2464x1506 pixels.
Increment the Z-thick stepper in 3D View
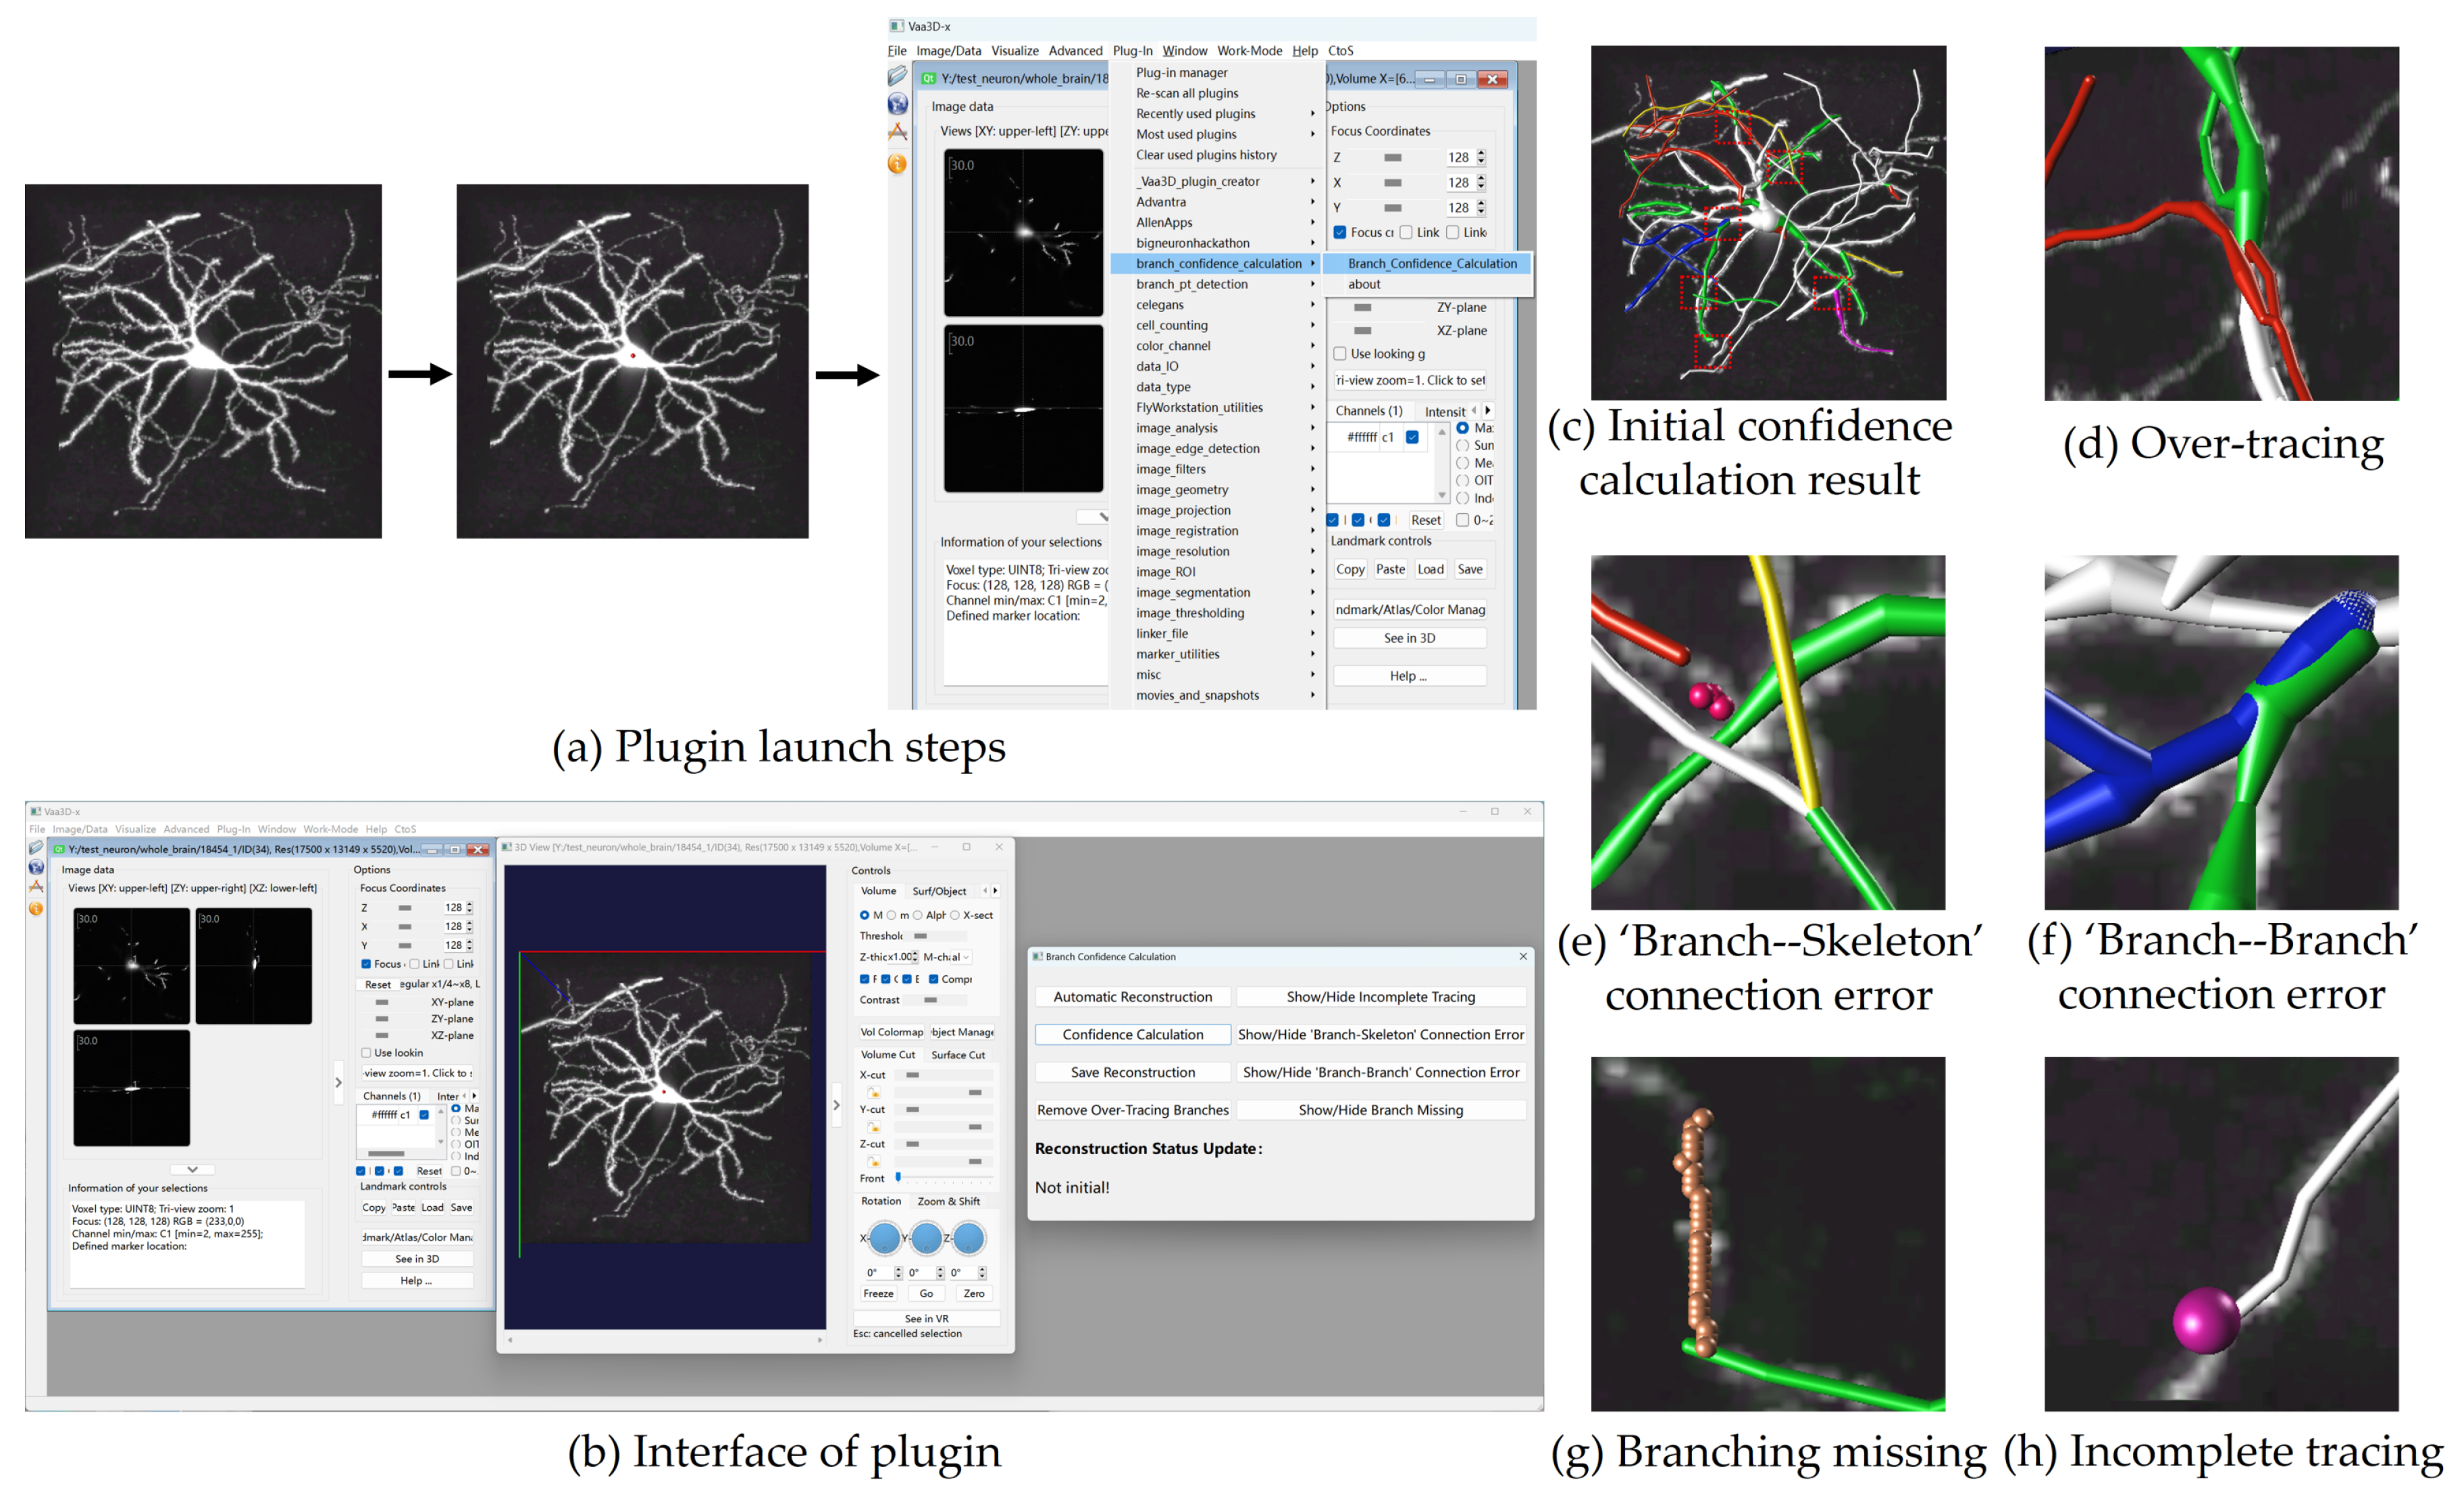pos(915,954)
